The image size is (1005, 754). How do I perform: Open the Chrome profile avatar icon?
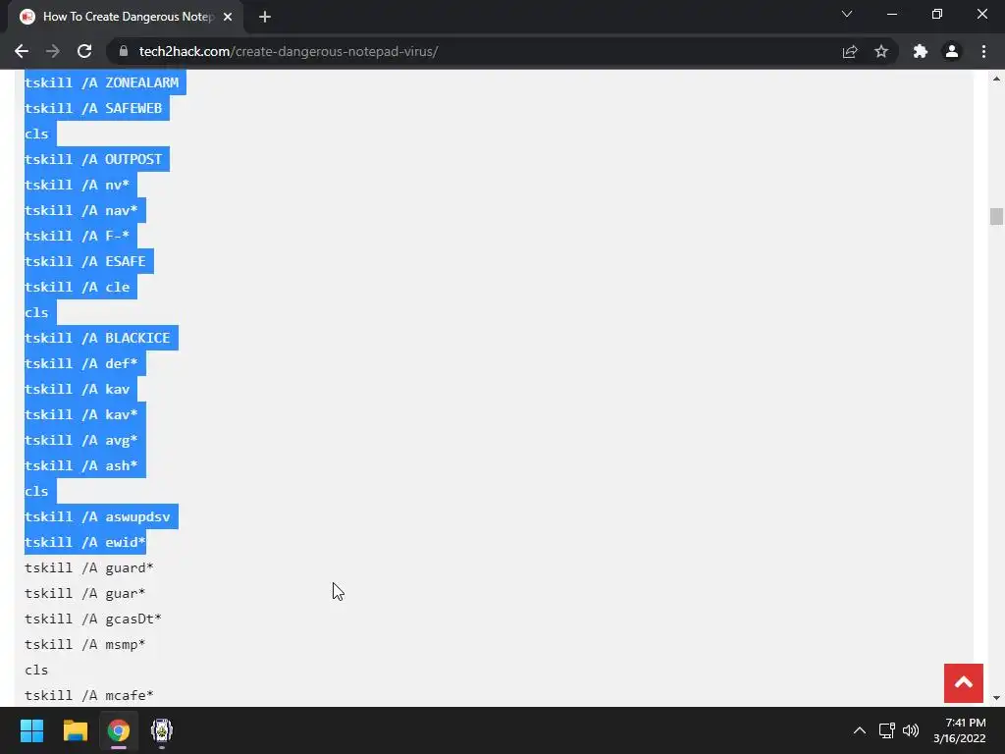(x=952, y=51)
